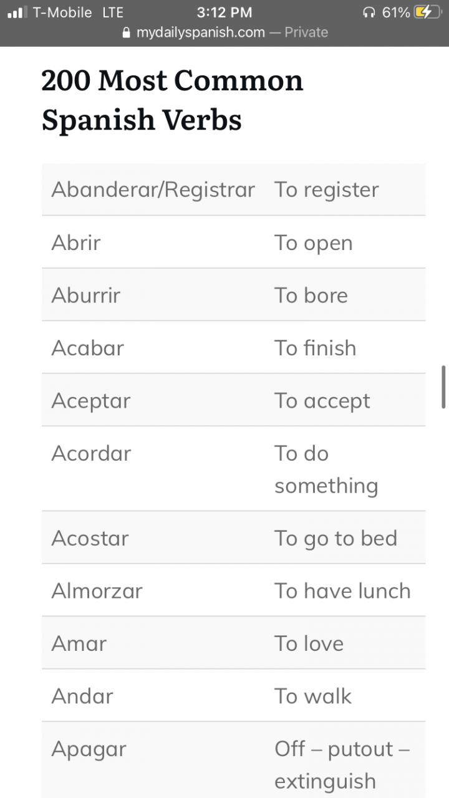Tap the cellular signal strength icon

coord(18,12)
